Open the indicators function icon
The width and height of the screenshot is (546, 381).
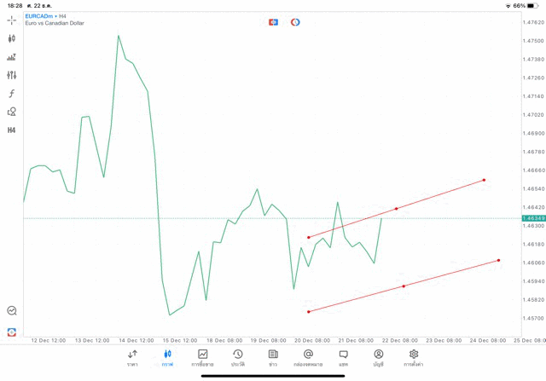[x=12, y=94]
